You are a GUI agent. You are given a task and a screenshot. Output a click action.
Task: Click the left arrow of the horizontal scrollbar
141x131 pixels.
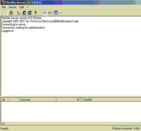[x=3, y=123]
